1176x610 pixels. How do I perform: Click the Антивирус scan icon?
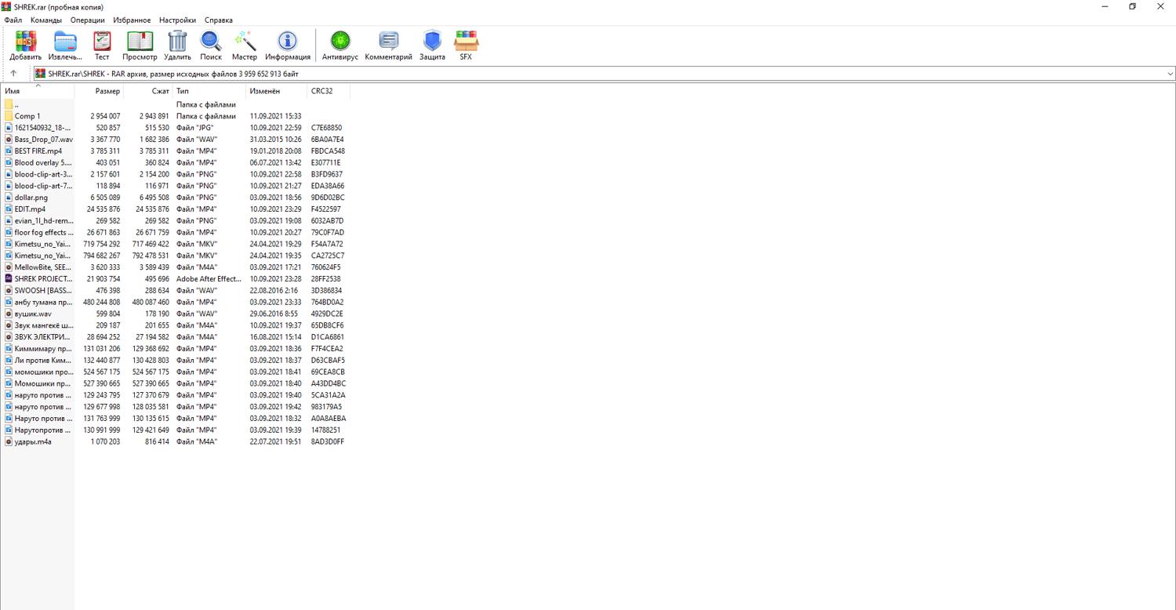tap(340, 41)
